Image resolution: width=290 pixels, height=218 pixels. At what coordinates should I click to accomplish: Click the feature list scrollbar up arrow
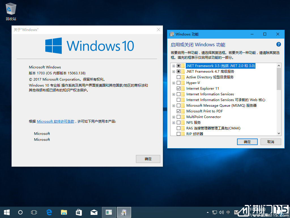tap(279, 66)
